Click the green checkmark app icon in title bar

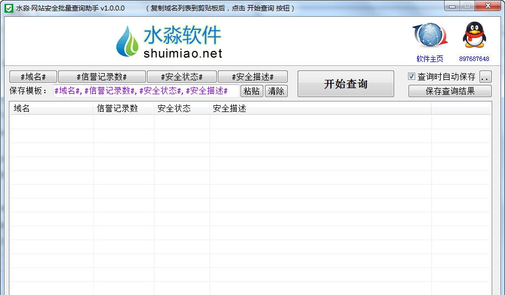(x=9, y=8)
